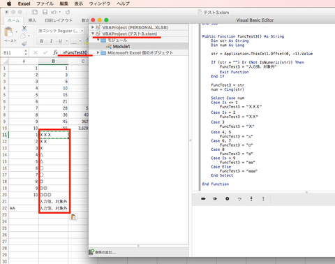The height and width of the screenshot is (264, 335).
Task: Click the formula bar confirm checkmark icon
Action: [x=45, y=52]
